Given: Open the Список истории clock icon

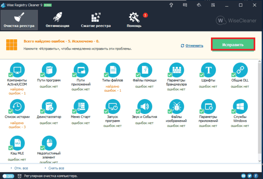Looking at the screenshot, I should (17, 106).
